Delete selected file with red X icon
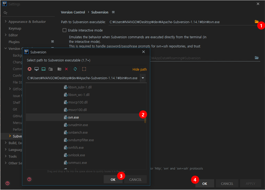 pos(66,69)
